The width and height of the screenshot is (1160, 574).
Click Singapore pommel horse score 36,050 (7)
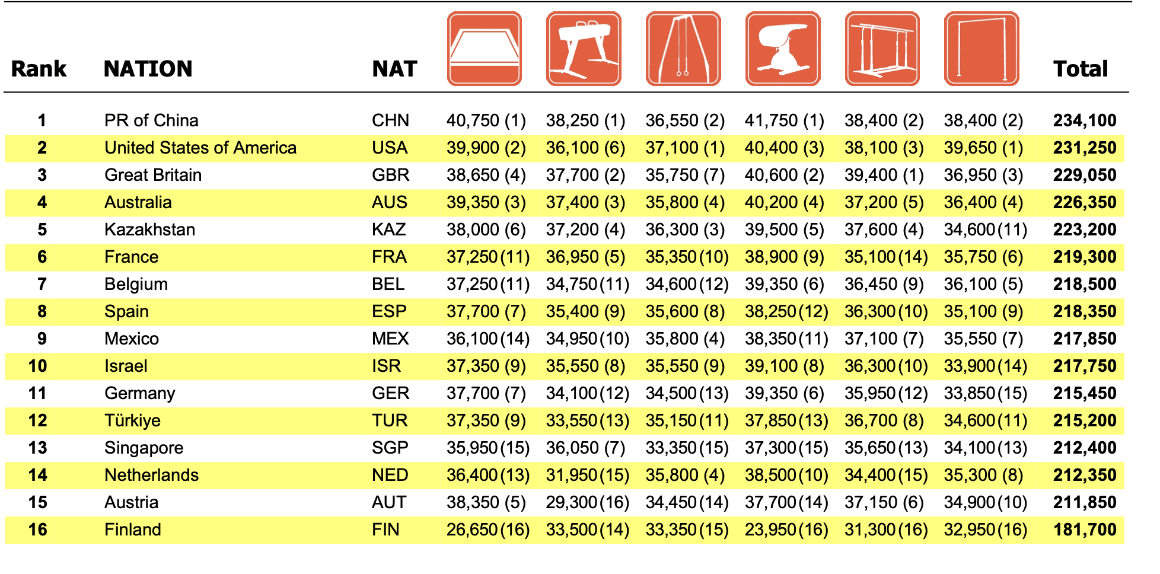coord(585,448)
